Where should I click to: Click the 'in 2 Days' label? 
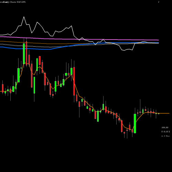[x=165, y=136]
